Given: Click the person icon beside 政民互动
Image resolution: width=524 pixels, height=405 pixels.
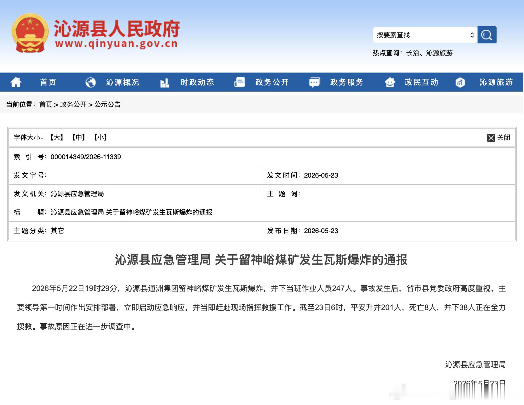Looking at the screenshot, I should (390, 82).
